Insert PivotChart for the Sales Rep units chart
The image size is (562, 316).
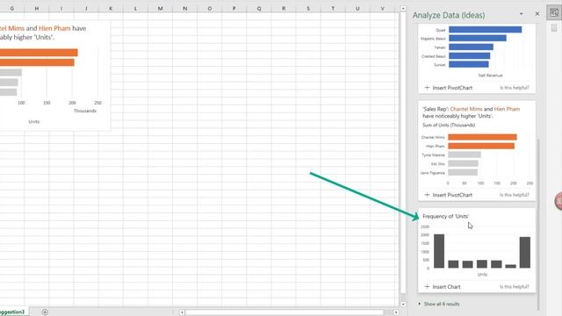[449, 195]
